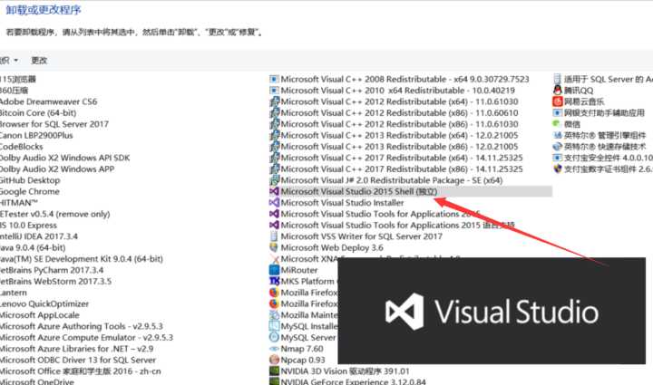Select the Tencent QQ penguin icon
The width and height of the screenshot is (653, 385).
click(x=557, y=91)
